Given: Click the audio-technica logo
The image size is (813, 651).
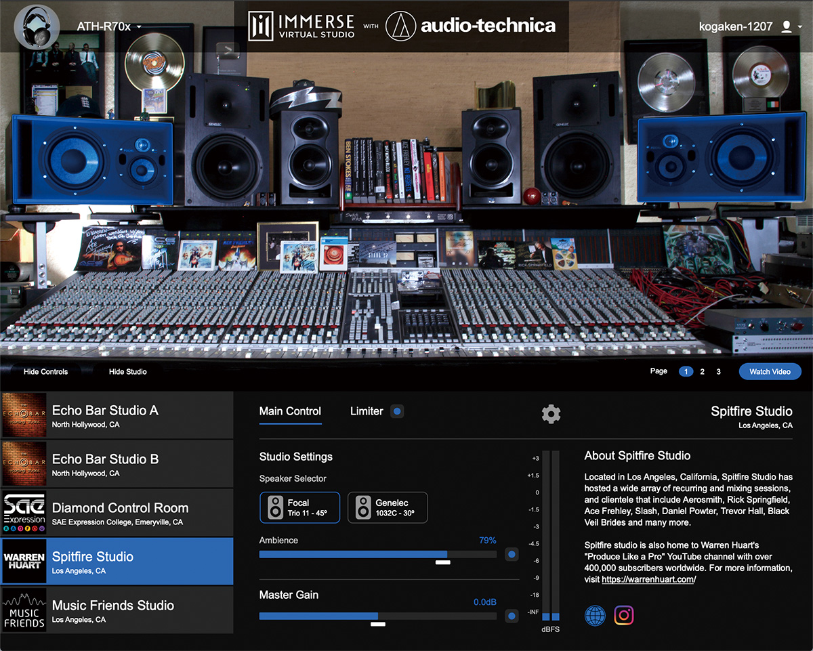Looking at the screenshot, I should point(471,26).
